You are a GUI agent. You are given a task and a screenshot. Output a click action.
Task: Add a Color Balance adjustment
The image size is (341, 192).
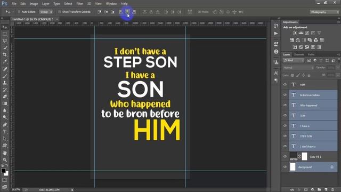(x=298, y=40)
